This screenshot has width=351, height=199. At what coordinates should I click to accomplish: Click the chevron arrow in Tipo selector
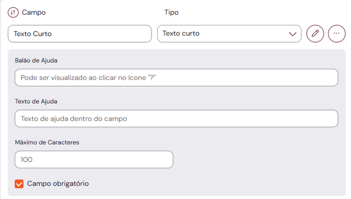(x=292, y=34)
